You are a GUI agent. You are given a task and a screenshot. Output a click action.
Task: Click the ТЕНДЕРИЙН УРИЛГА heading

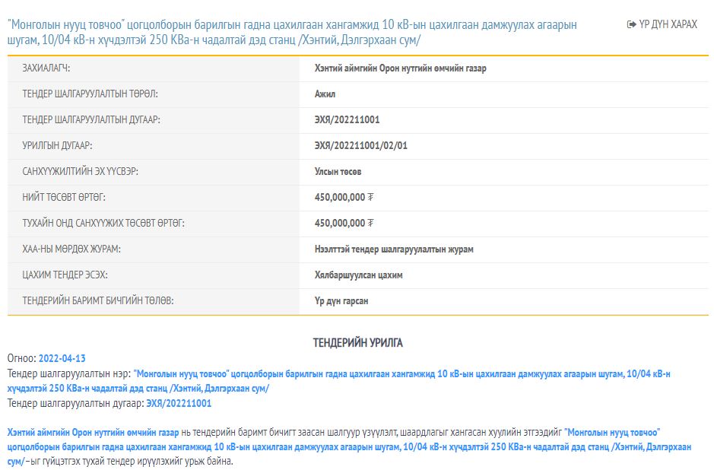click(x=358, y=343)
